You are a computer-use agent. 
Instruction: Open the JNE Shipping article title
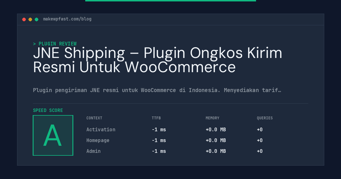click(158, 60)
